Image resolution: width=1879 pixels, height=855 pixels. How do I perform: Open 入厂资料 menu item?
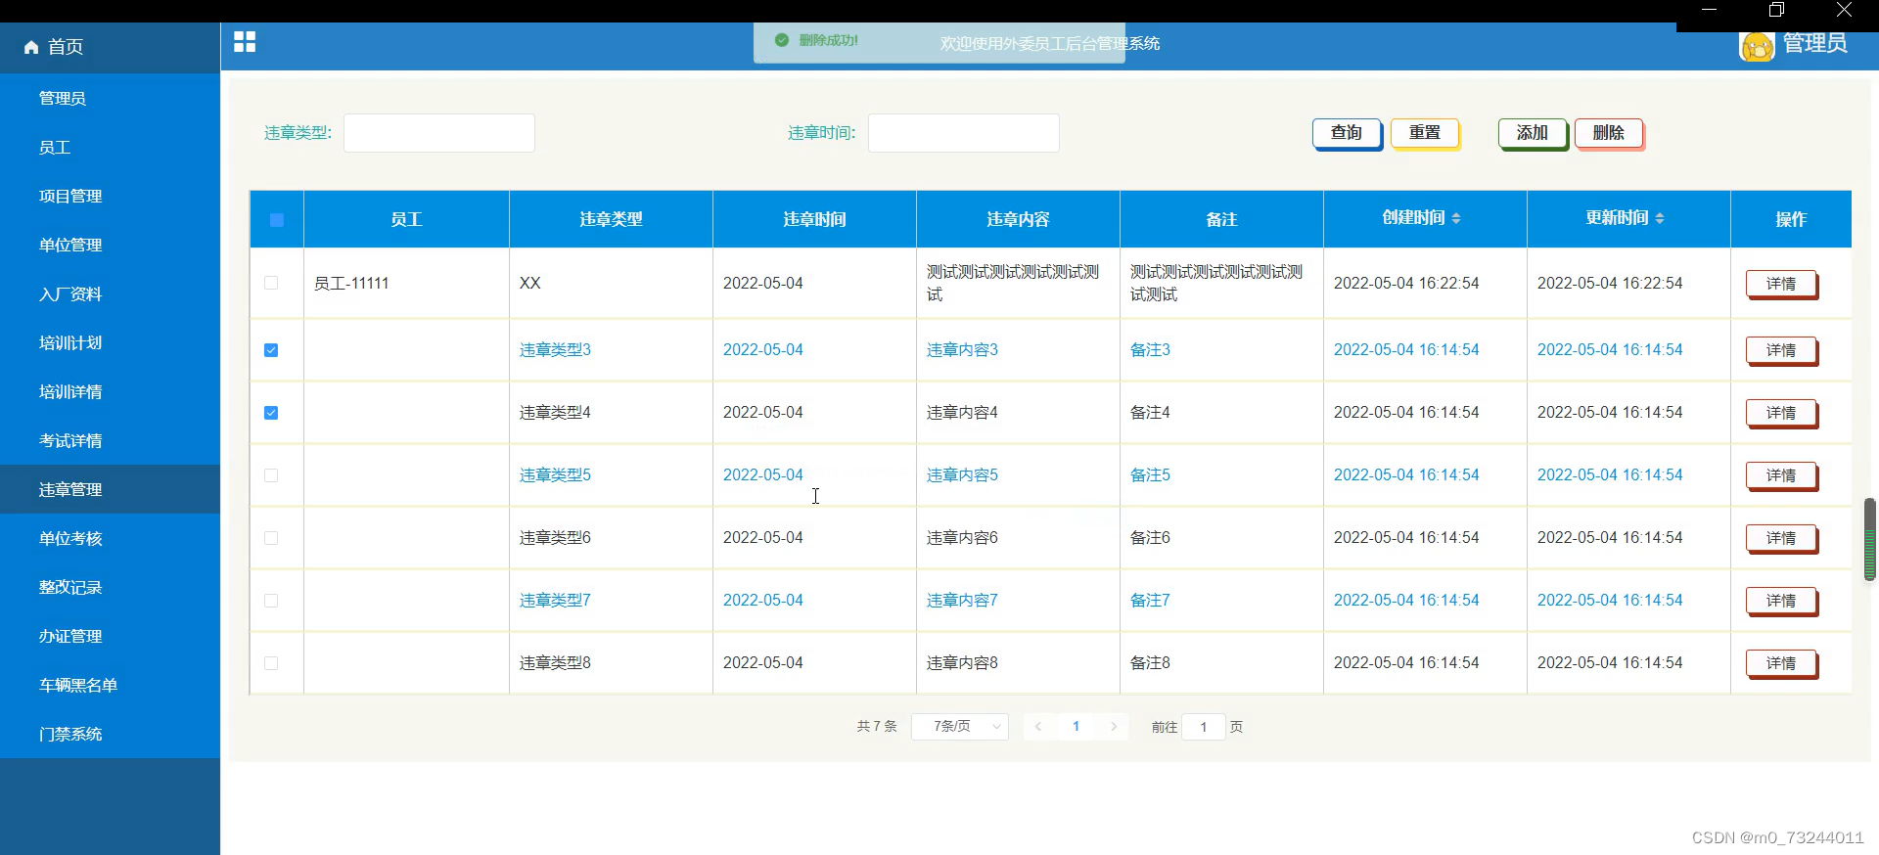point(110,293)
